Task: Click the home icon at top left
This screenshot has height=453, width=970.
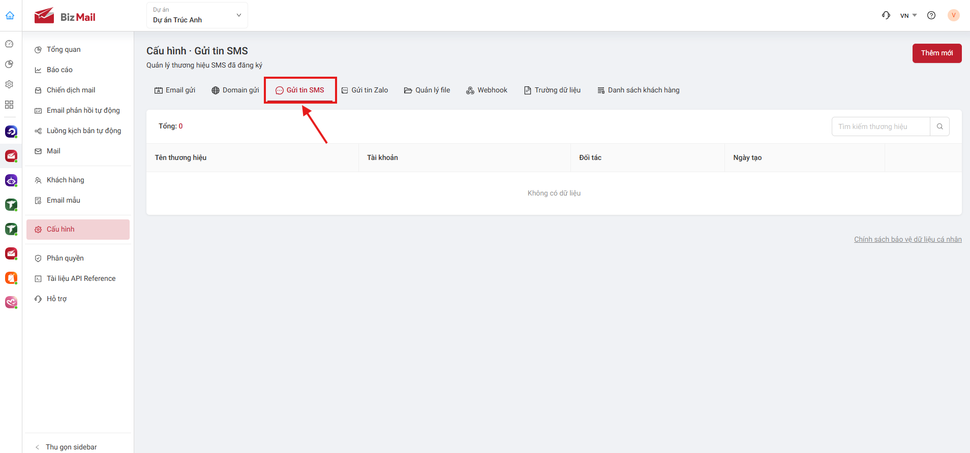Action: 10,15
